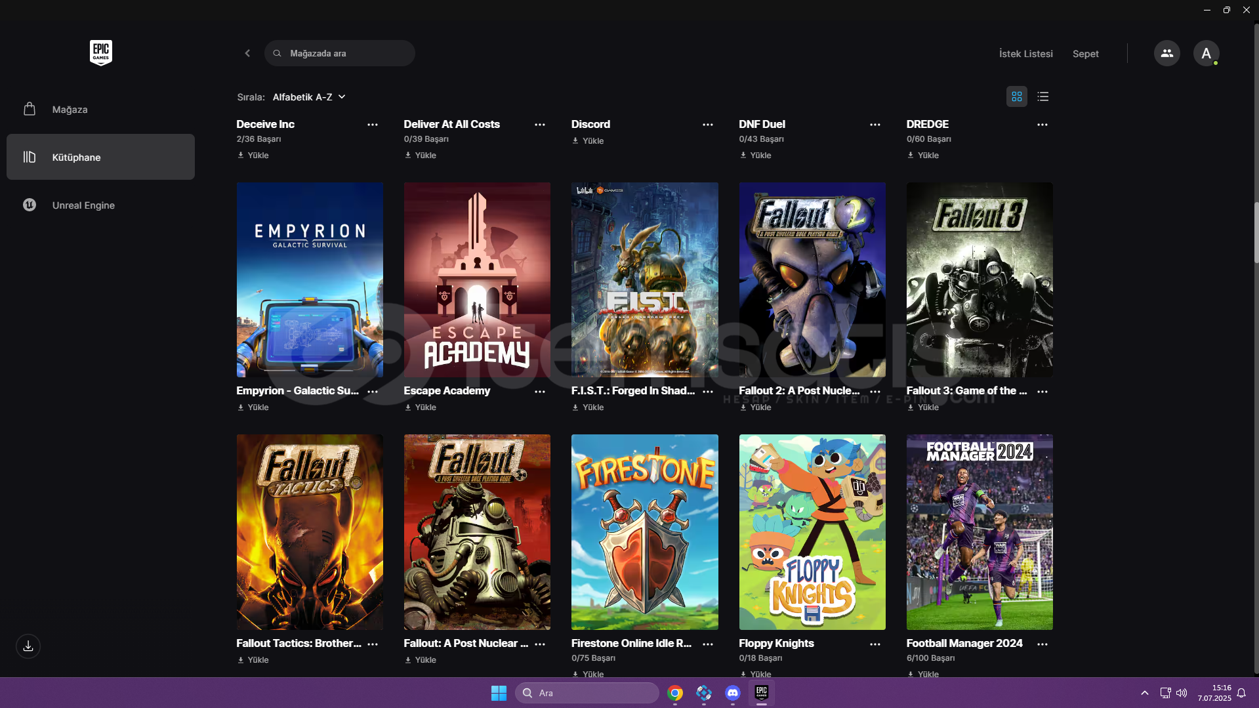Image resolution: width=1259 pixels, height=708 pixels.
Task: Open options menu for Firestone Online Idle
Action: tap(707, 644)
